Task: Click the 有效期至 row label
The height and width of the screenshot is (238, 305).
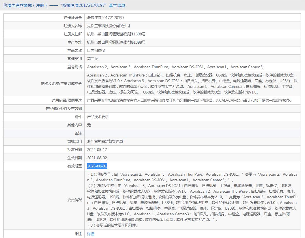Action: (74, 166)
